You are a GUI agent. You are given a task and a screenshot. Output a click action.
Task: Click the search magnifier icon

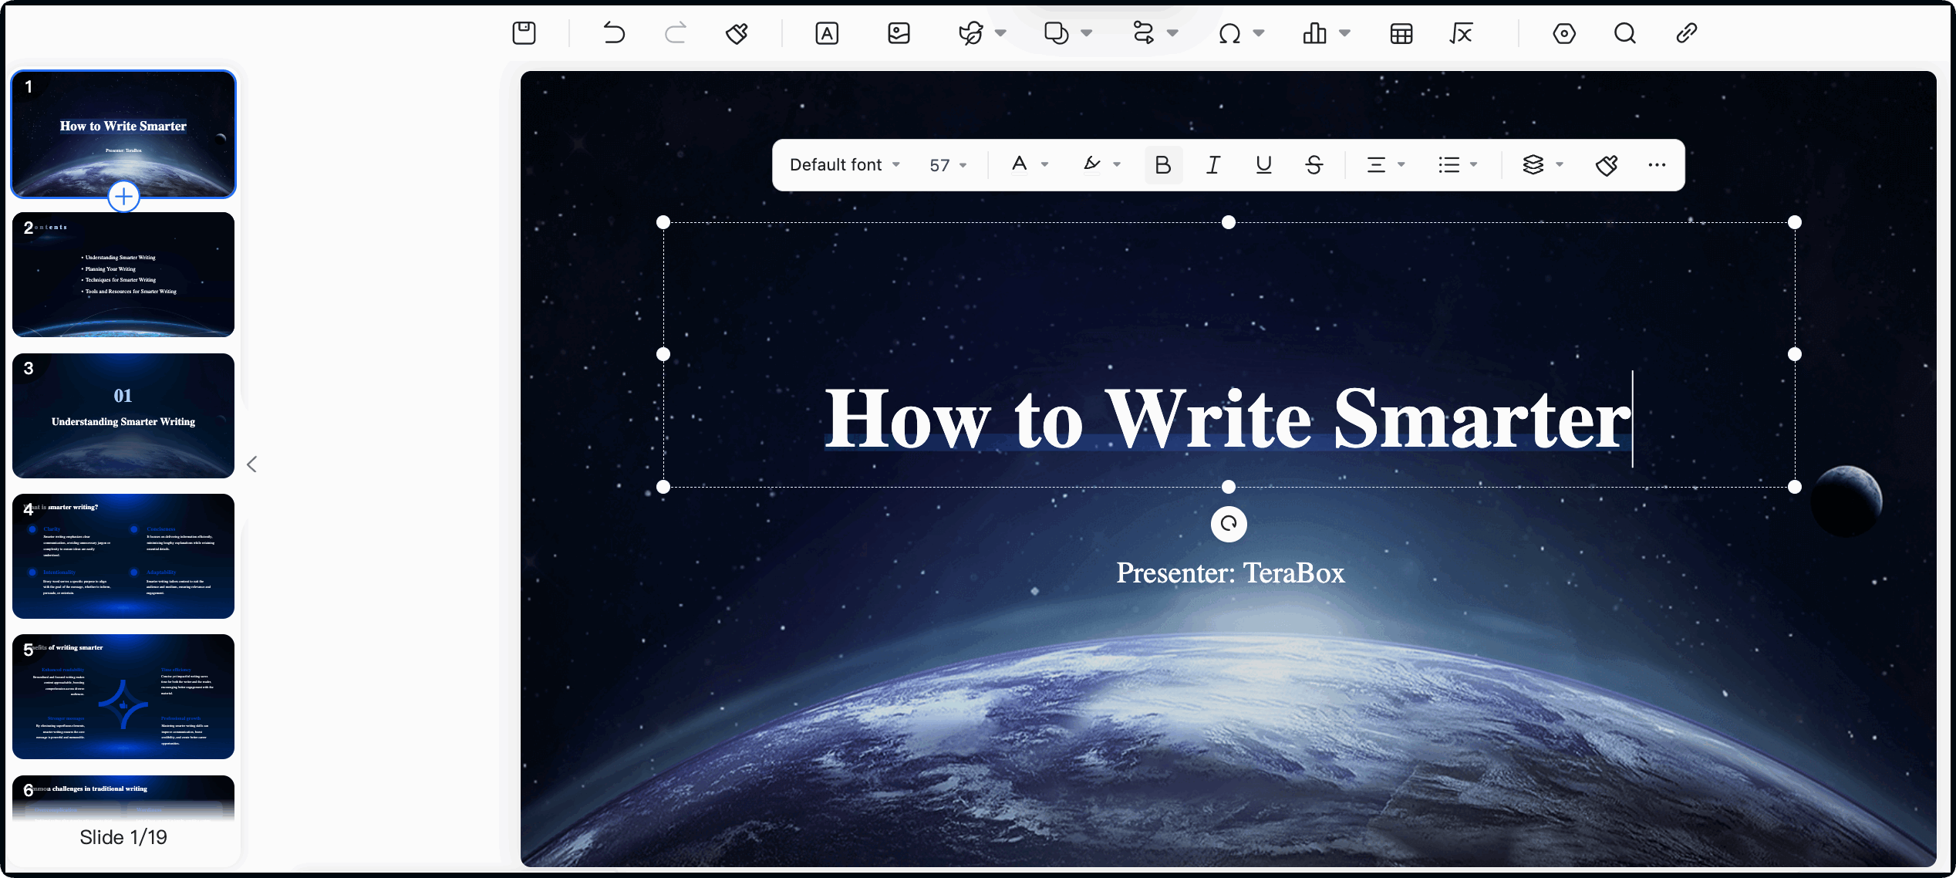(x=1624, y=33)
